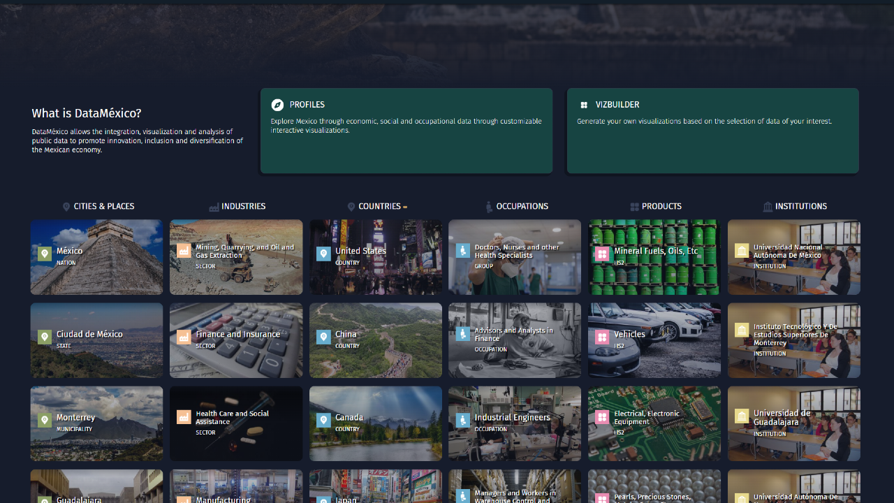
Task: Click the orange industry icon on Finance and Insurance
Action: click(184, 337)
